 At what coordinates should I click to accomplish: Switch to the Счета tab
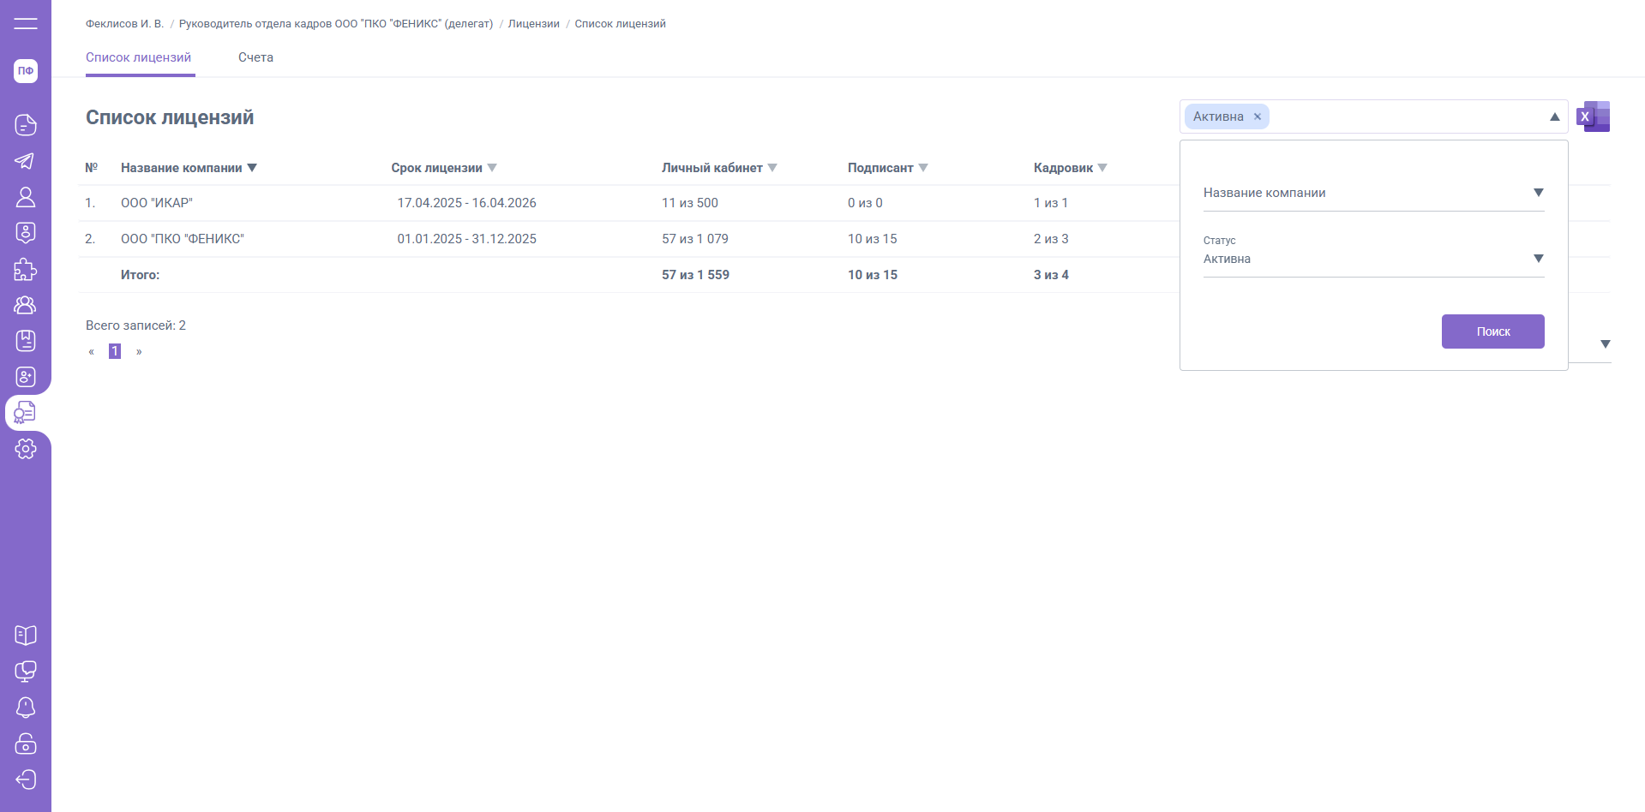pyautogui.click(x=255, y=57)
